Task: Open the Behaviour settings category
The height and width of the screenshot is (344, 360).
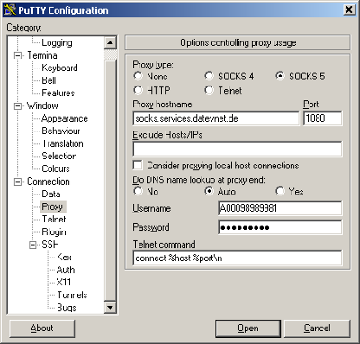Action: pyautogui.click(x=61, y=131)
